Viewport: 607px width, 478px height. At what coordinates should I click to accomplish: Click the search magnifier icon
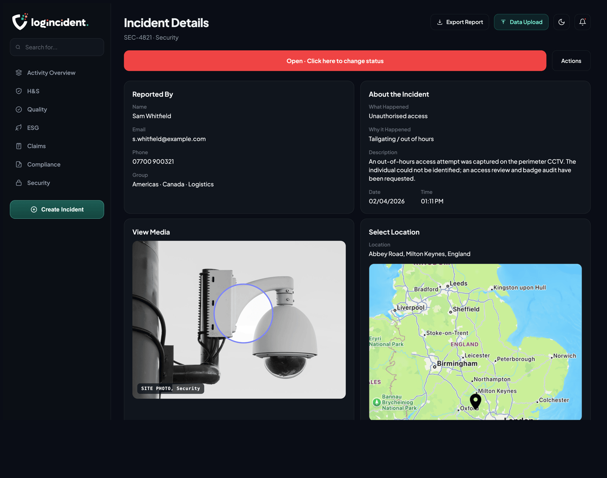[18, 47]
